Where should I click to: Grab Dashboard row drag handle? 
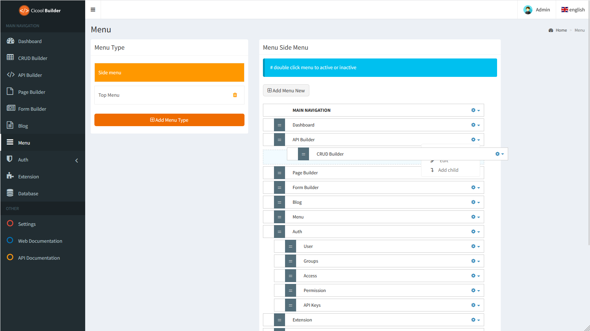point(280,125)
